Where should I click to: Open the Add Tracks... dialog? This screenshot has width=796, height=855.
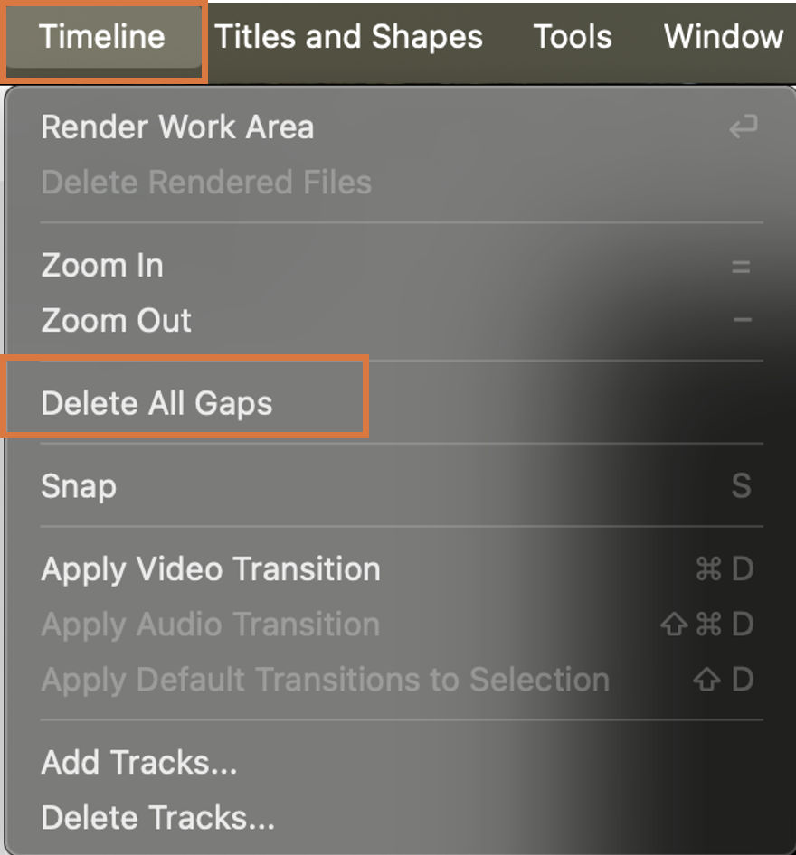(x=139, y=763)
